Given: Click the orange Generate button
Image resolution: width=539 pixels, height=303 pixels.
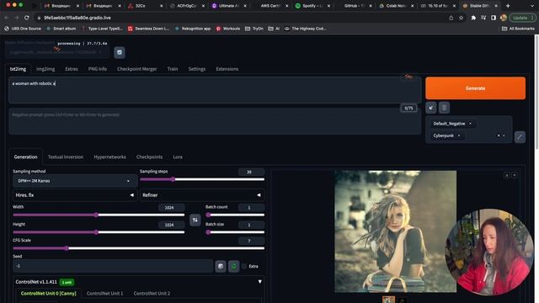Looking at the screenshot, I should pos(475,88).
